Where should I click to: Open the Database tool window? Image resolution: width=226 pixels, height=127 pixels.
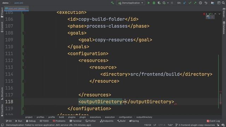224,28
